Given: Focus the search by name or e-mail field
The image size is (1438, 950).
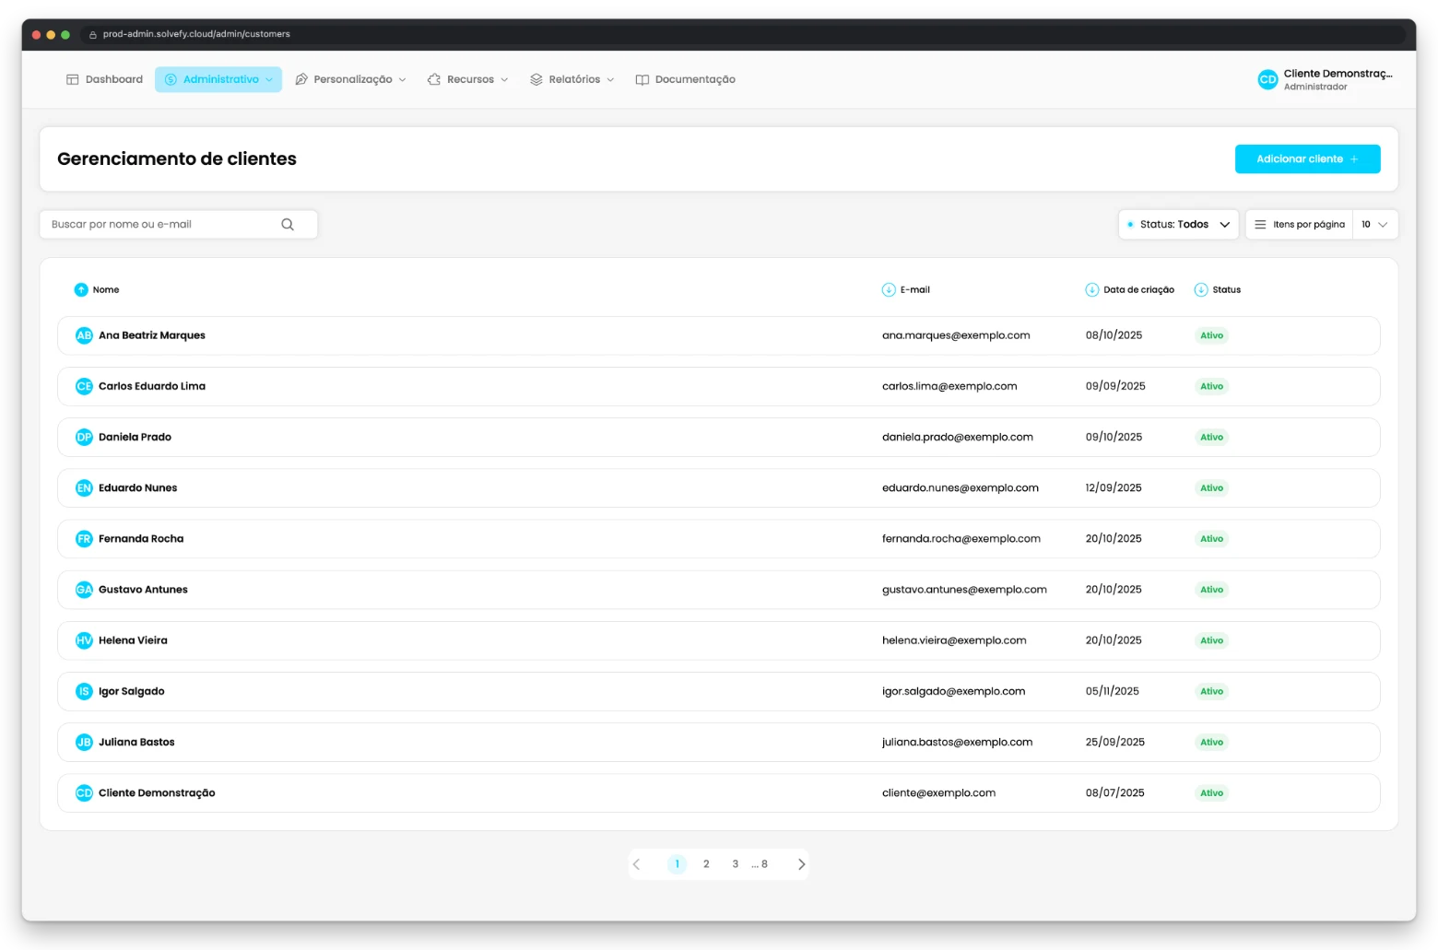Looking at the screenshot, I should tap(179, 225).
